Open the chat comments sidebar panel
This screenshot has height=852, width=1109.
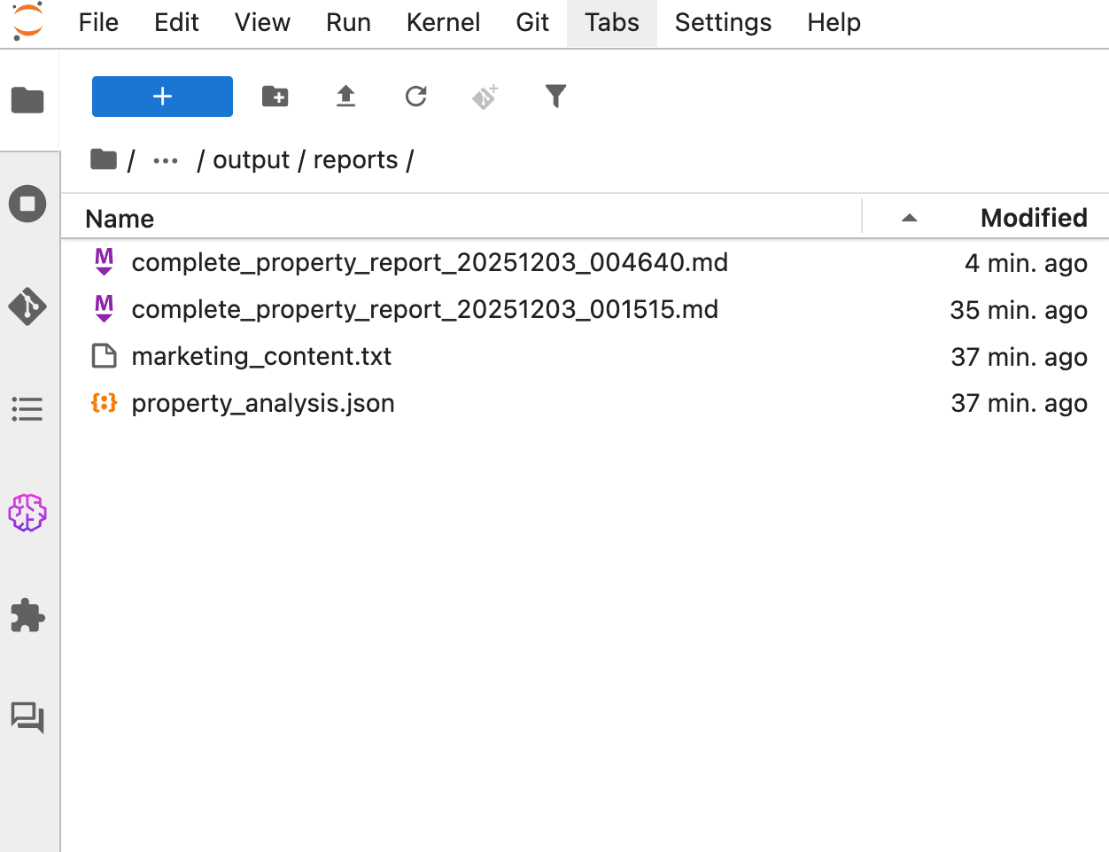click(x=27, y=717)
